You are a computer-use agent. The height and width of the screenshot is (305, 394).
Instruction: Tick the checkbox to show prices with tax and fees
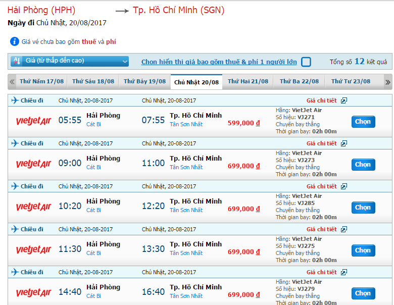[306, 62]
